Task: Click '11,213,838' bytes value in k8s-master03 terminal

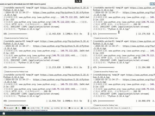Action: [x=55, y=67]
